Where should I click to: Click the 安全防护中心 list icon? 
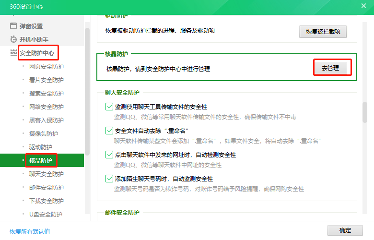point(13,52)
